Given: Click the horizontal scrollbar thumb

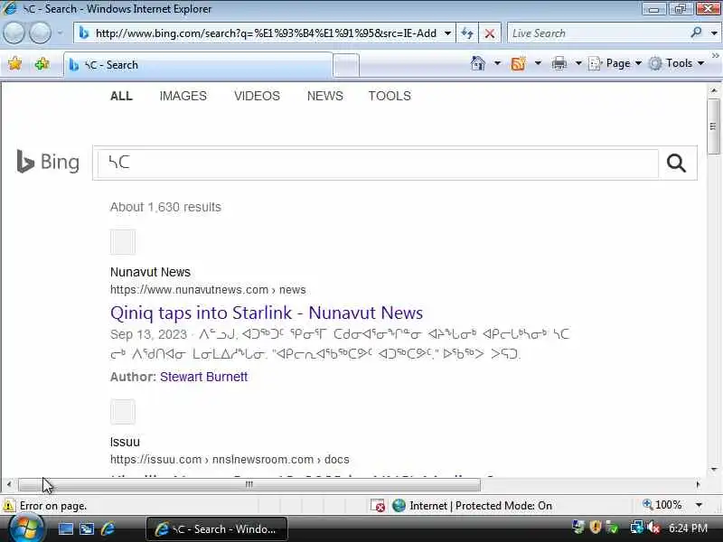Looking at the screenshot, I should click(249, 484).
